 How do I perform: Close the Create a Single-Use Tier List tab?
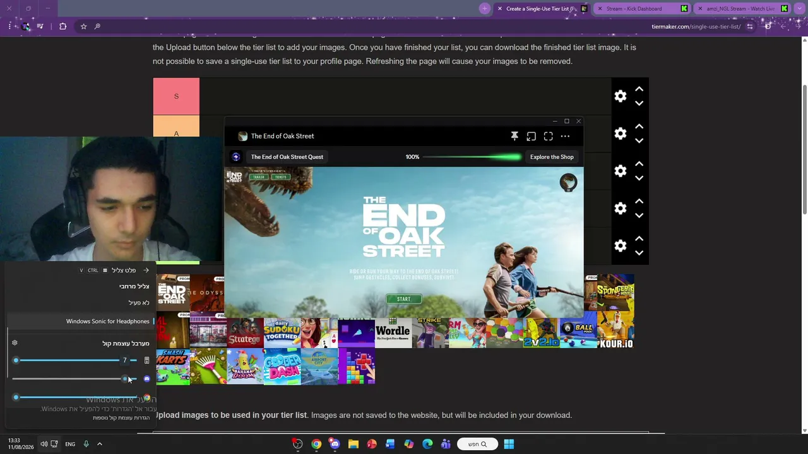tap(500, 9)
